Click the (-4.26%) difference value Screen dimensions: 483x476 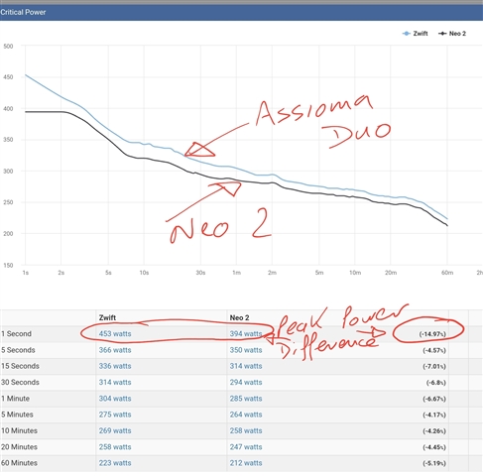(434, 431)
